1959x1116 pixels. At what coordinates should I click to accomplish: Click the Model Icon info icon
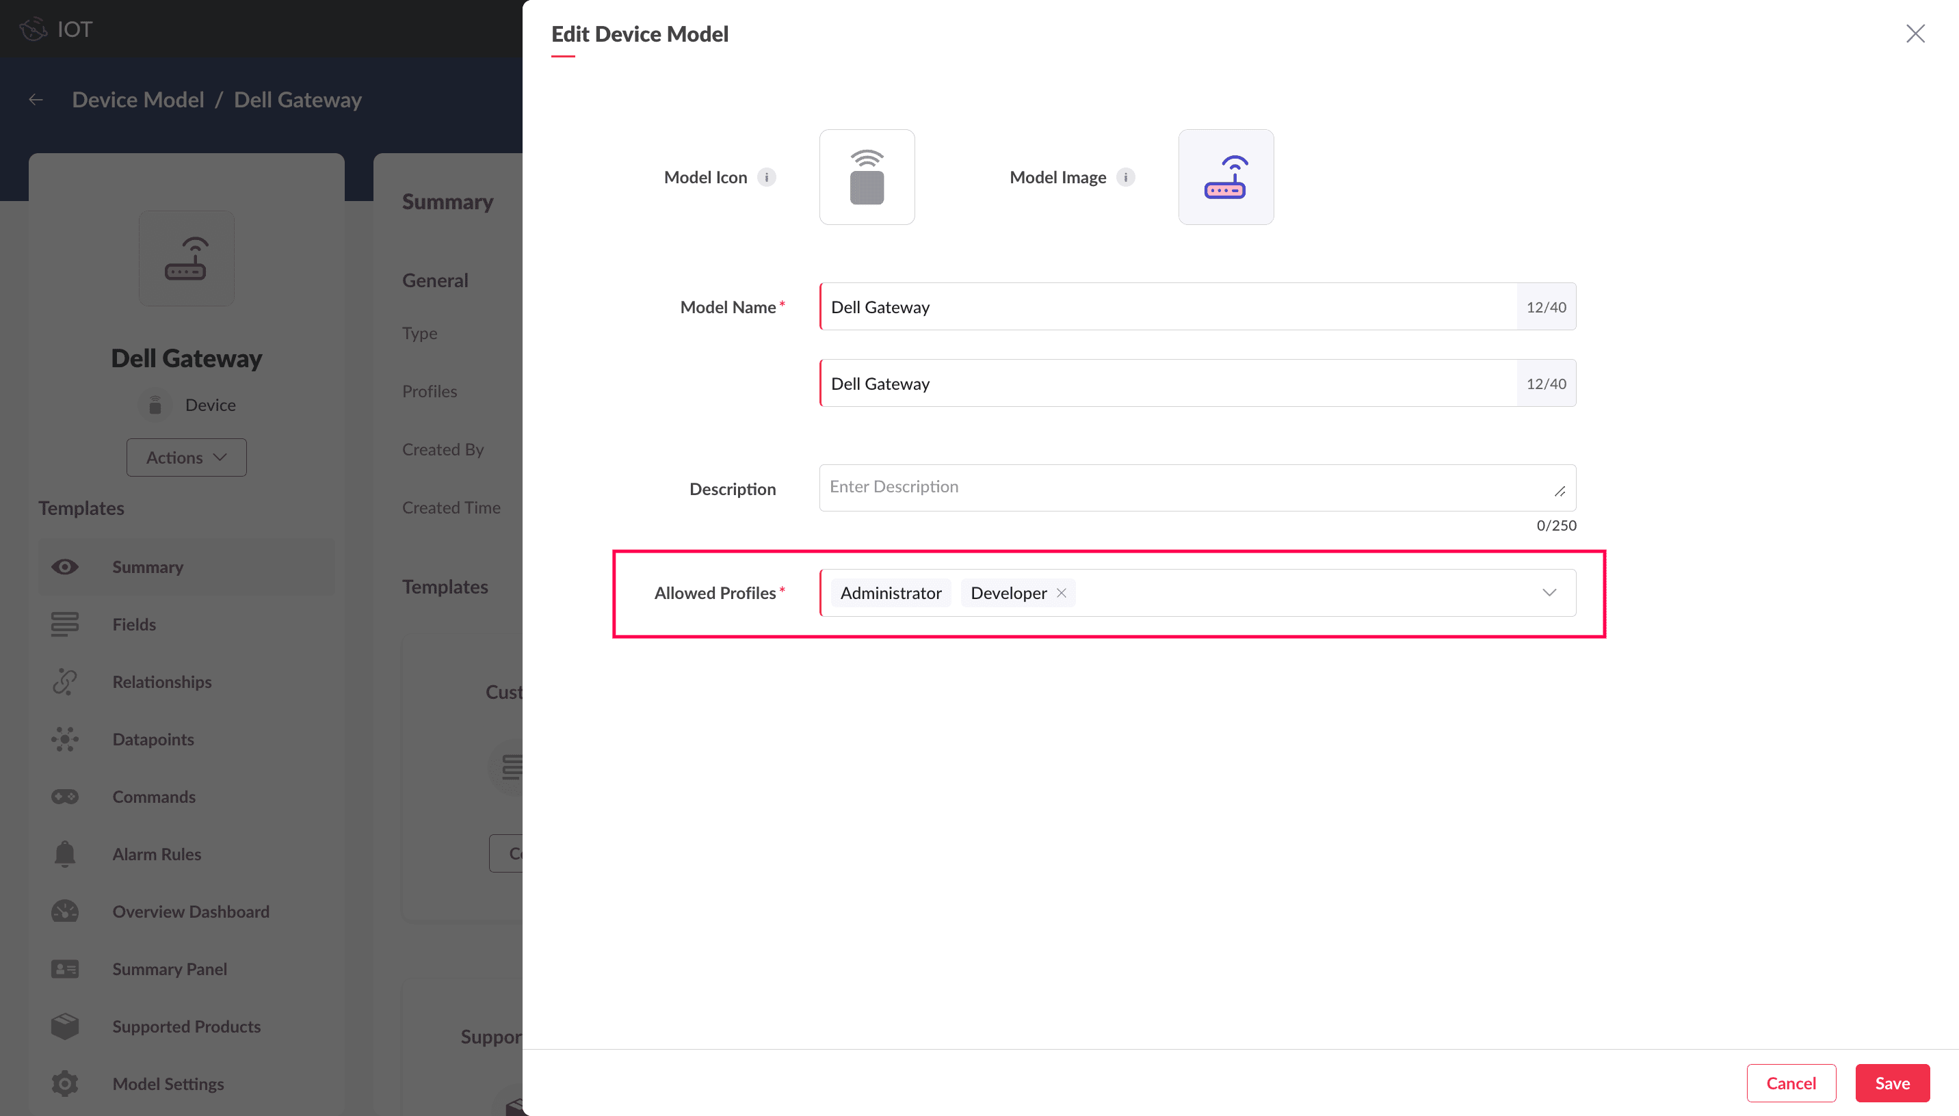pos(767,177)
